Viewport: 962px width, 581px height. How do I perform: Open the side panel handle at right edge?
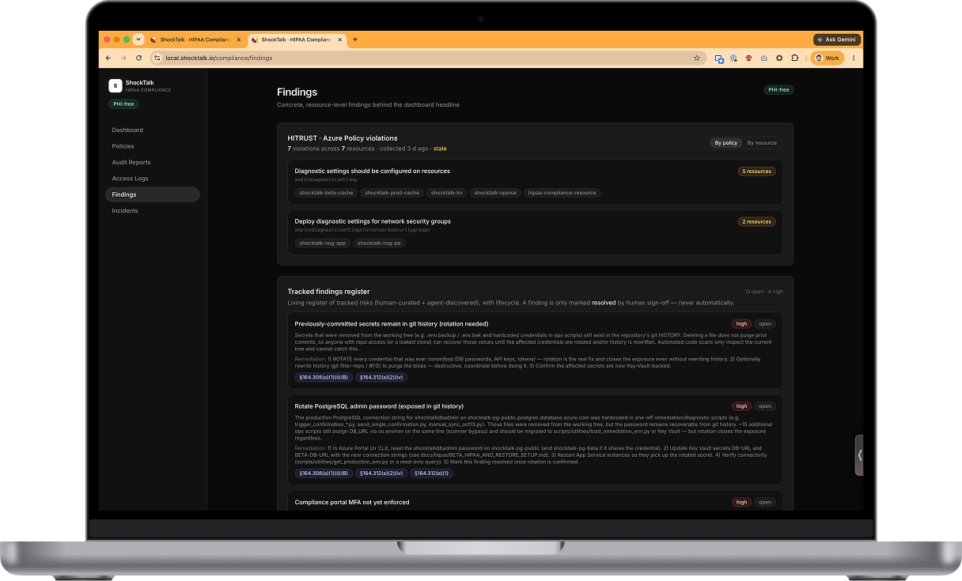coord(859,455)
